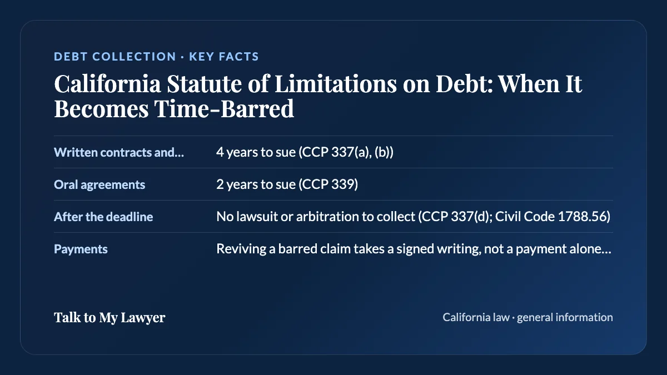Click the "DEBT COLLECTION" category label
Screen dimensions: 667x375
pyautogui.click(x=115, y=57)
